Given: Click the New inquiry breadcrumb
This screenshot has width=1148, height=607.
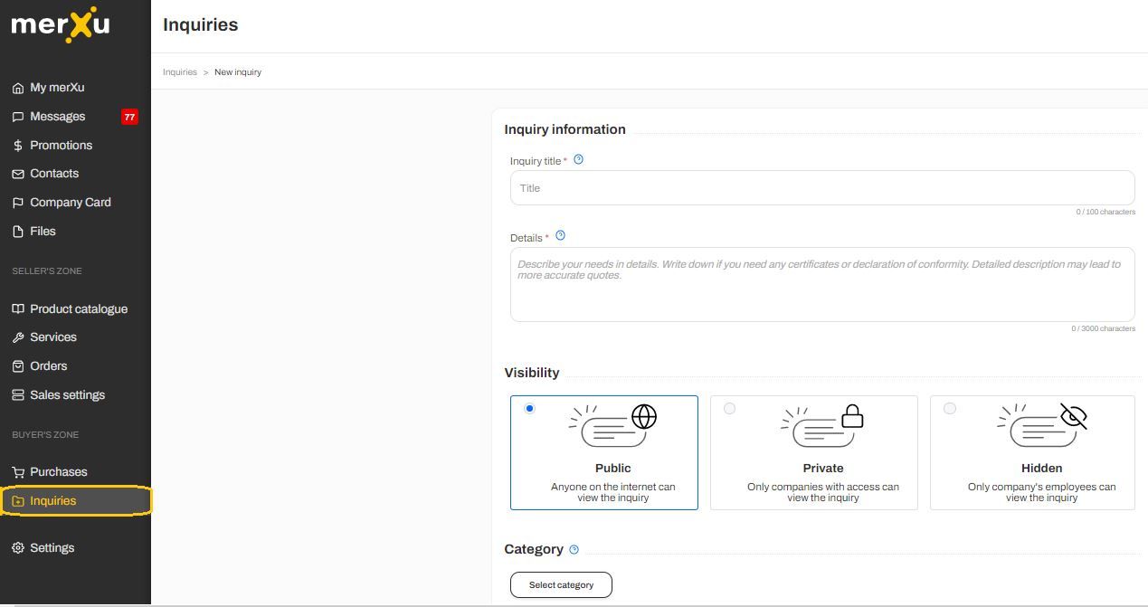Looking at the screenshot, I should click(238, 72).
